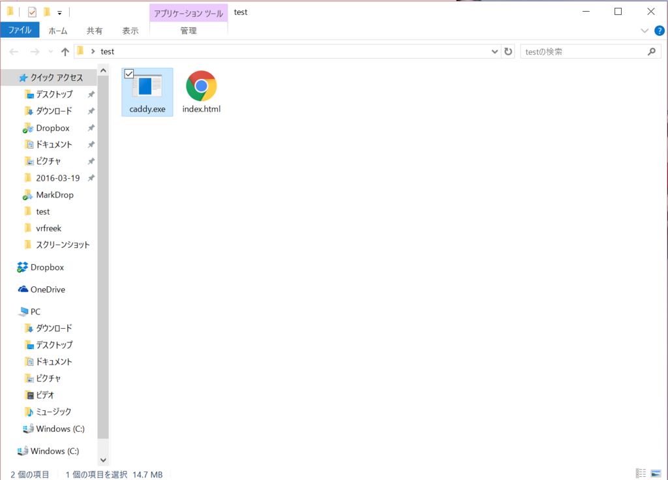Click the pin icon beside 2016-03-19

[91, 178]
